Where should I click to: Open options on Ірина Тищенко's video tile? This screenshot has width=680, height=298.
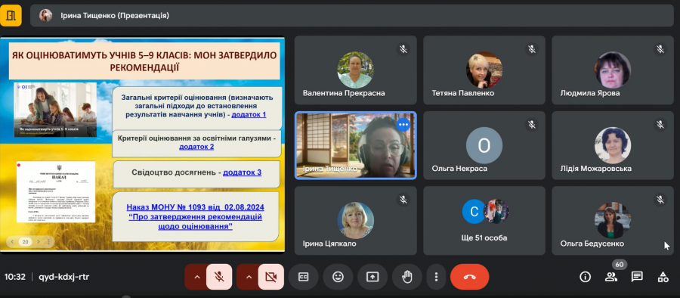click(403, 125)
